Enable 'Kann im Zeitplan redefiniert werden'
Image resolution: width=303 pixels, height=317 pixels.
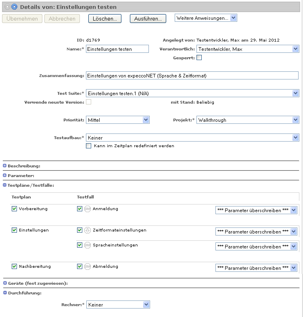[89, 146]
